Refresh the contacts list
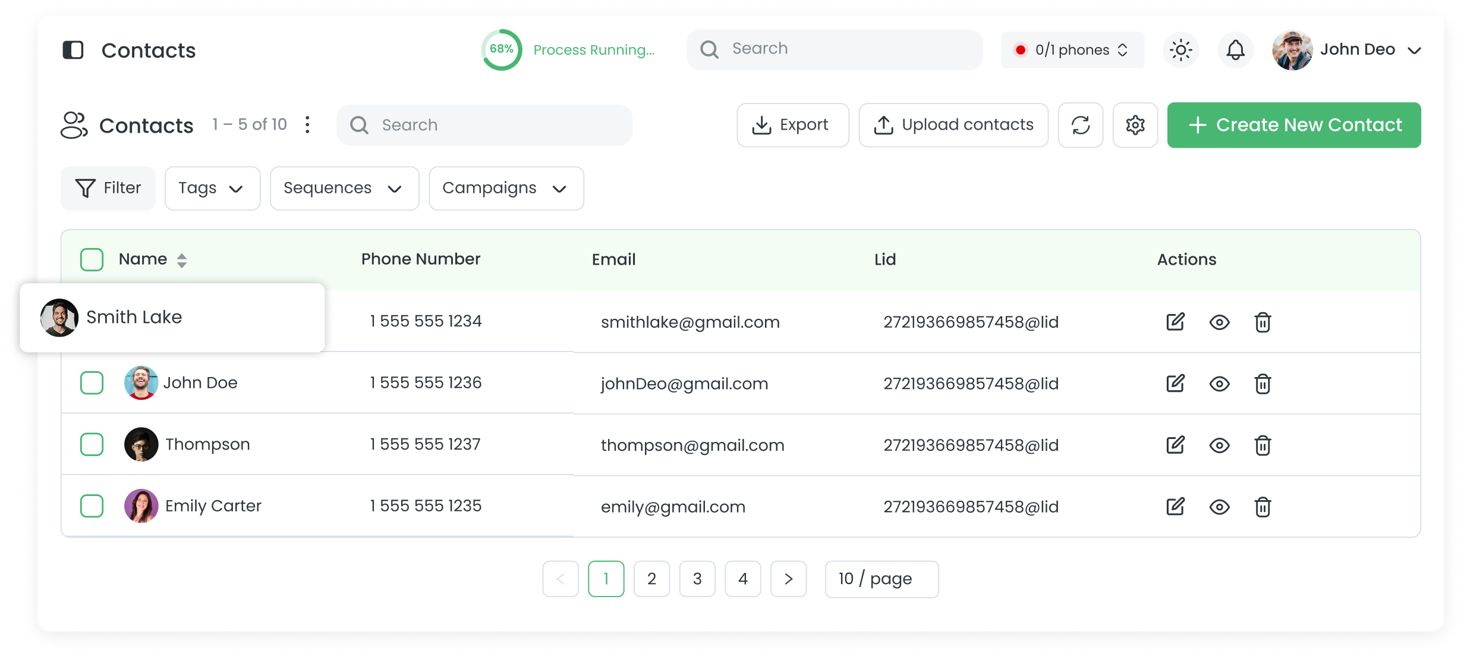Viewport: 1464px width, 656px height. pyautogui.click(x=1081, y=125)
